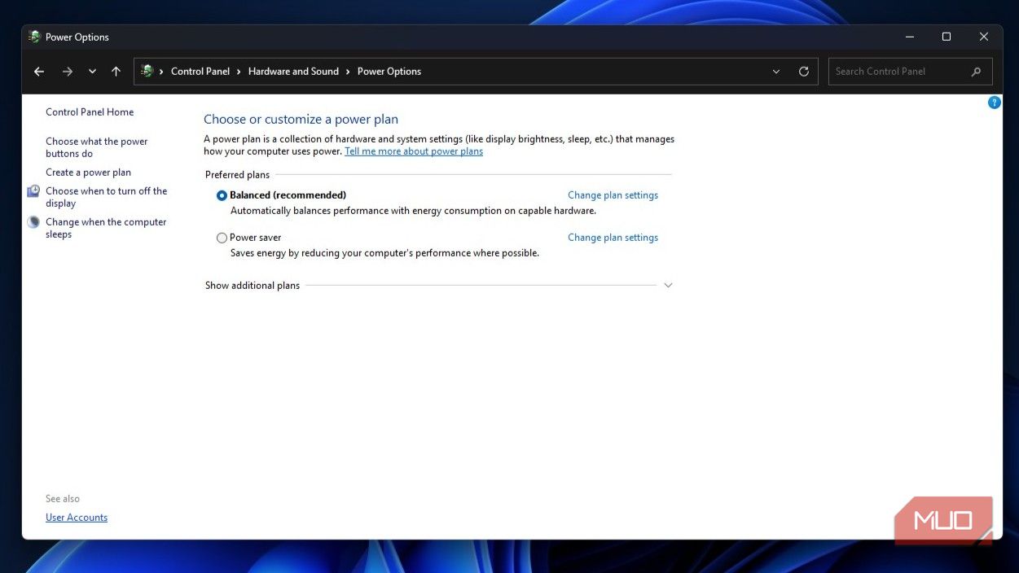Image resolution: width=1019 pixels, height=573 pixels.
Task: Select the Power saver radio button
Action: (x=222, y=238)
